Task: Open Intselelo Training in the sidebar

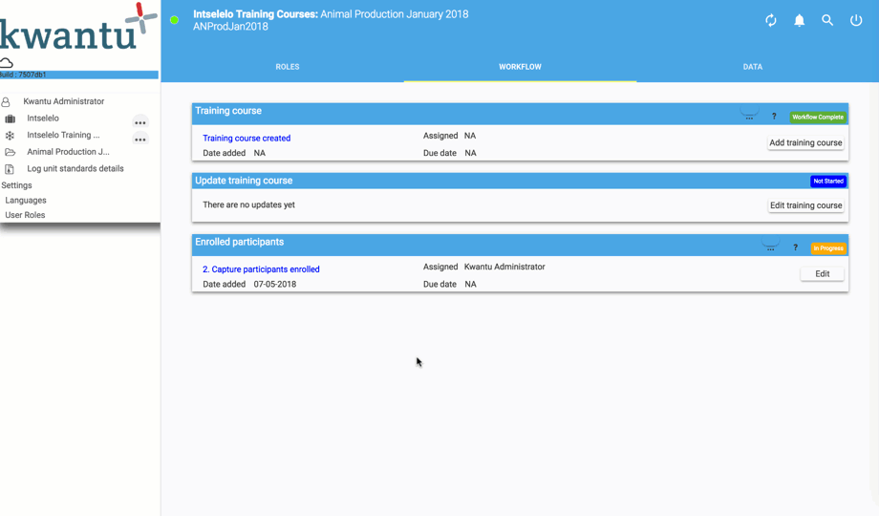Action: coord(63,135)
